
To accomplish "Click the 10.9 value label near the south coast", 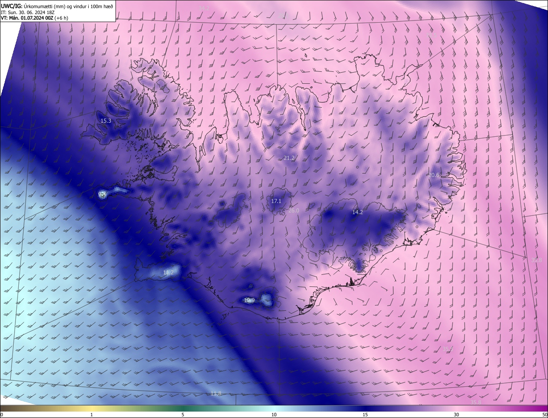I will coord(249,300).
